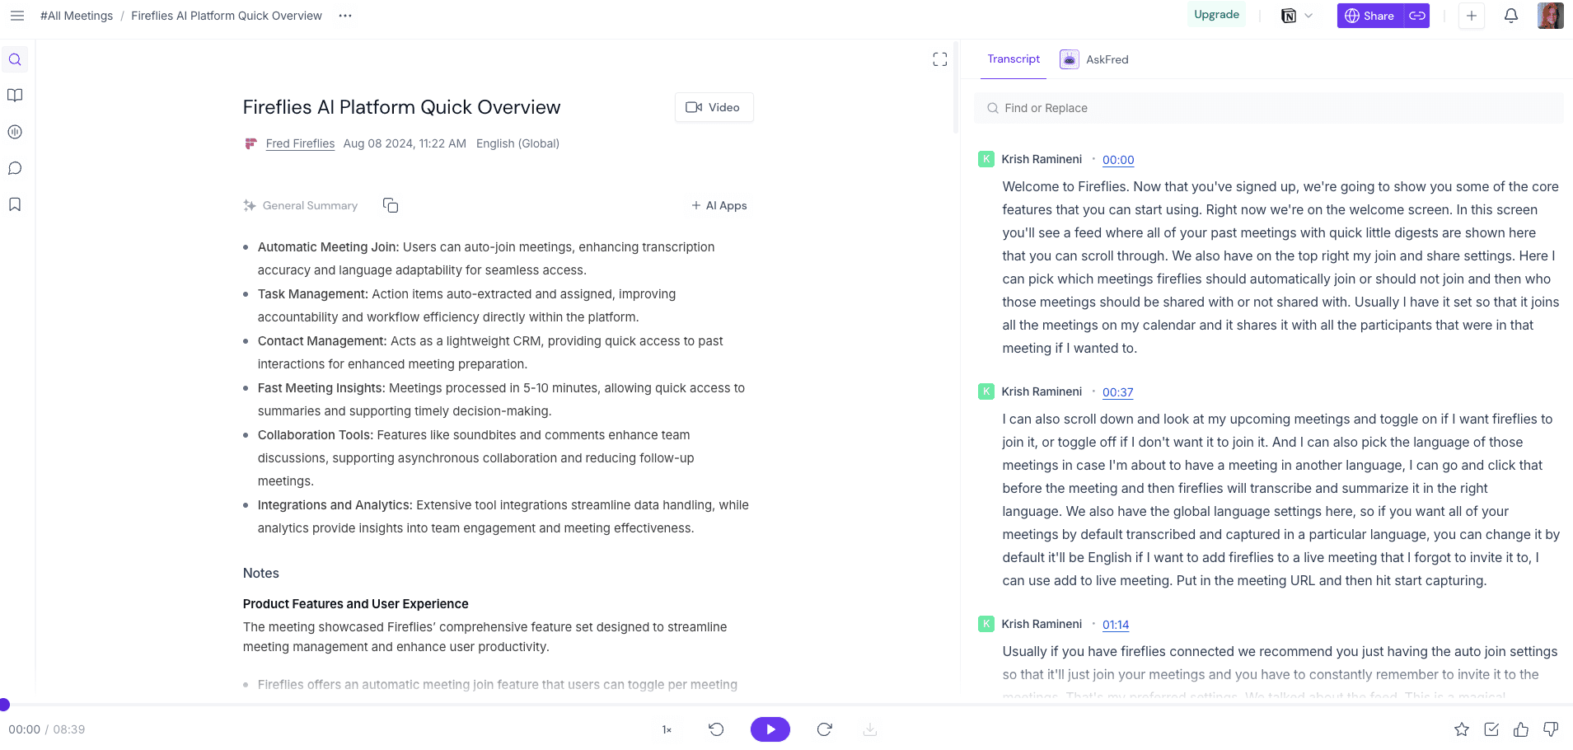The width and height of the screenshot is (1573, 750).
Task: Toggle the star favorite icon
Action: (x=1461, y=729)
